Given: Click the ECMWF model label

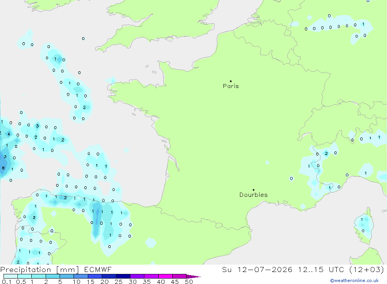Looking at the screenshot, I should (98, 269).
